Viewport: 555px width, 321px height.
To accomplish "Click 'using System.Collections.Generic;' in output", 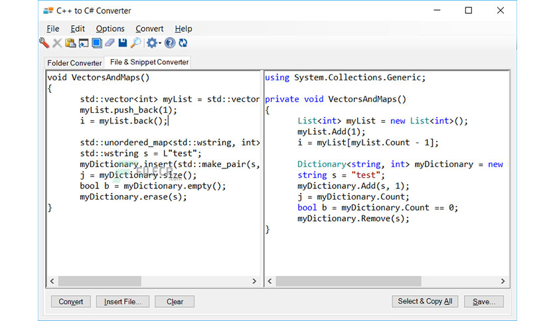I will (345, 78).
